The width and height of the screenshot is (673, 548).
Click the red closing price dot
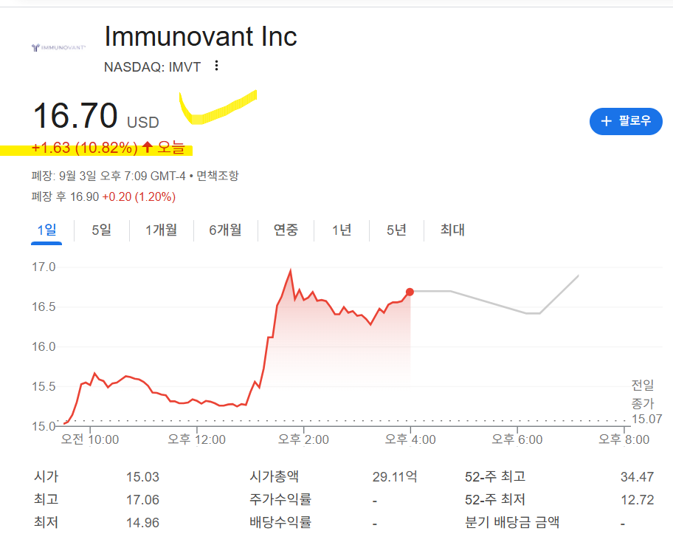[410, 292]
